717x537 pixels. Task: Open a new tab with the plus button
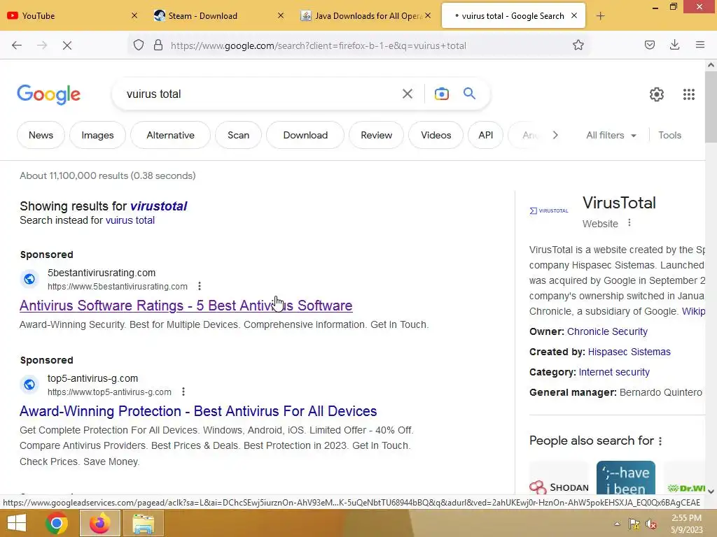[x=600, y=16]
